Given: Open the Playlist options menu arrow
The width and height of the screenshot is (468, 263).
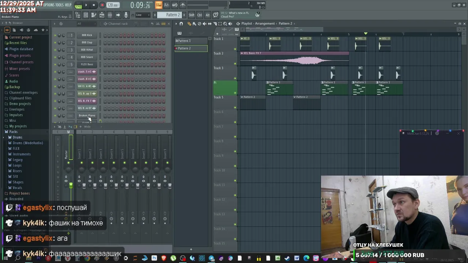Looking at the screenshot, I should pyautogui.click(x=176, y=24).
